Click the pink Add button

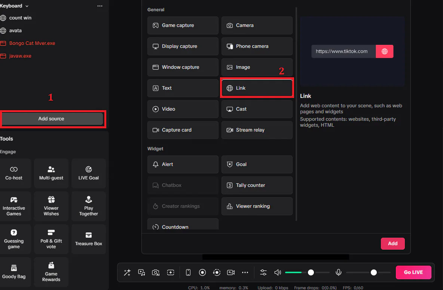click(392, 243)
